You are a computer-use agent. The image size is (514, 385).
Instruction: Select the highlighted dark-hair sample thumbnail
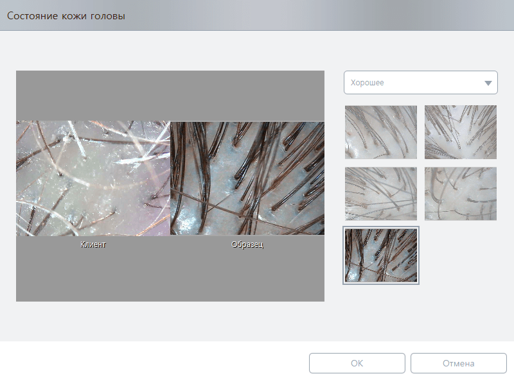(x=381, y=255)
